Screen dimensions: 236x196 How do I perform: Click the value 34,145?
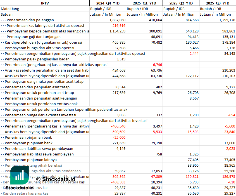[x=230, y=53]
